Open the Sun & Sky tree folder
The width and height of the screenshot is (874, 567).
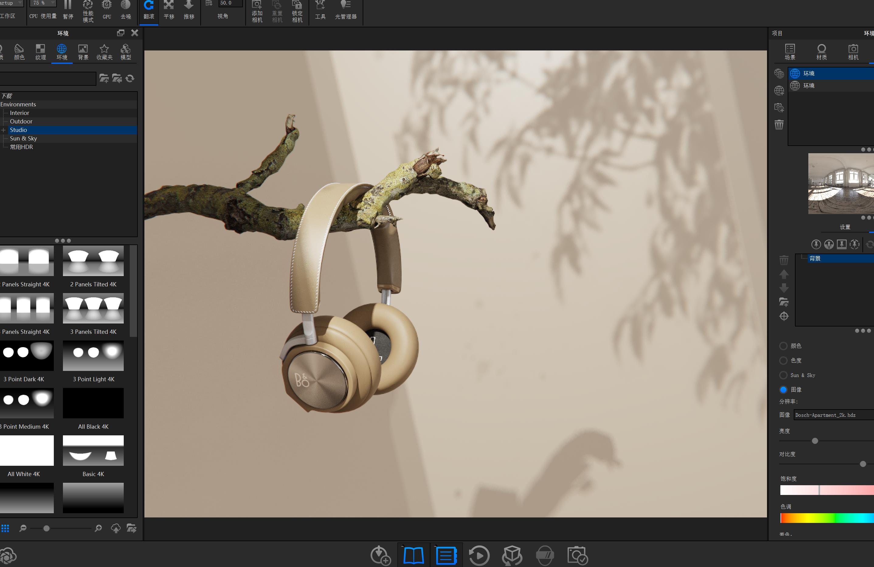[x=23, y=138]
